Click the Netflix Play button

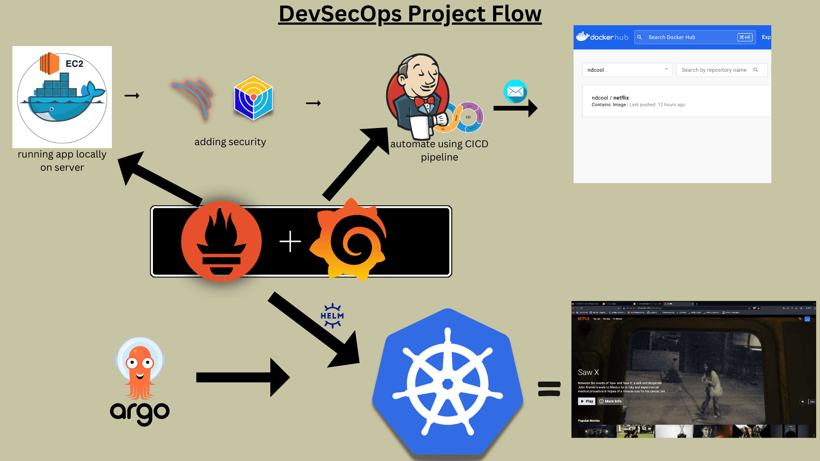[586, 401]
